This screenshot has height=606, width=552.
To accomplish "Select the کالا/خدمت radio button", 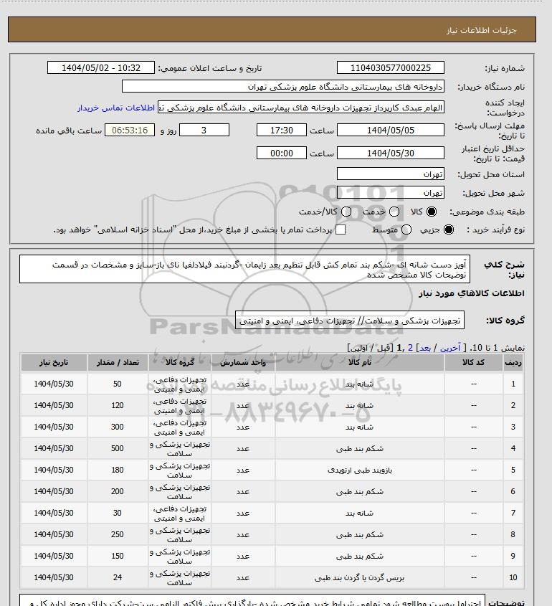I will (x=346, y=212).
